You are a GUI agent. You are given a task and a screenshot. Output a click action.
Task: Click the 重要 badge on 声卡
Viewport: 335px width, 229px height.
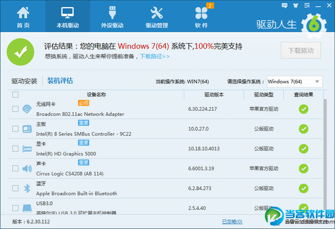[x=83, y=163]
